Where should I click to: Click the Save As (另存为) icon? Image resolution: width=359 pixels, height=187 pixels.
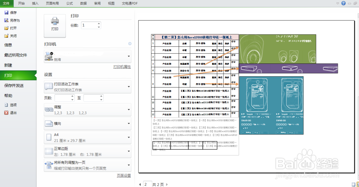(x=6, y=20)
